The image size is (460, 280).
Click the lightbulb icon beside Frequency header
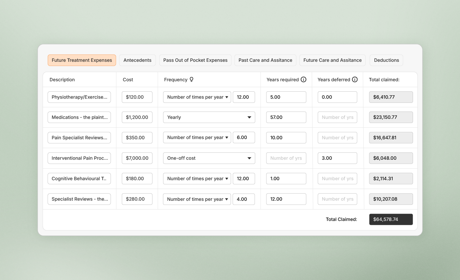pos(192,80)
